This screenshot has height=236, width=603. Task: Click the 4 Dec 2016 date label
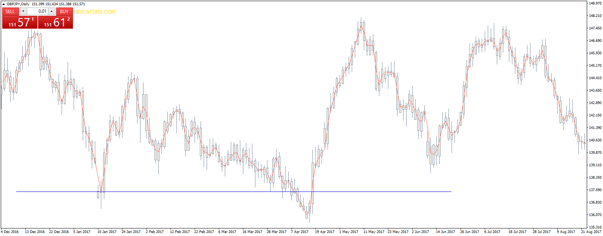[10, 231]
